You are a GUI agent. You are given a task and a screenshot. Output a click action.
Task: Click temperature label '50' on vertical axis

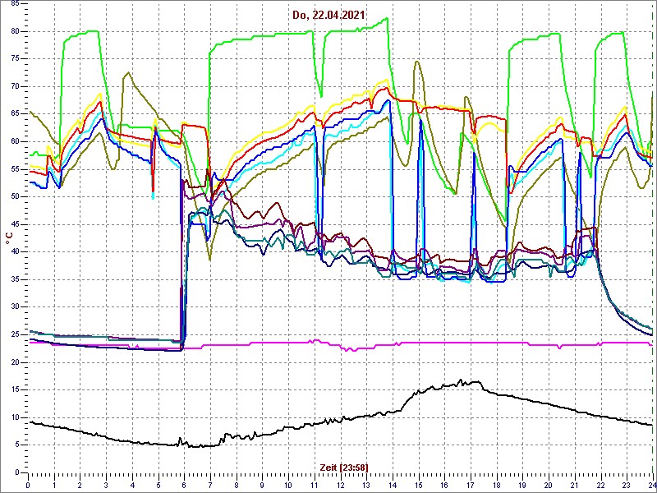[x=15, y=197]
